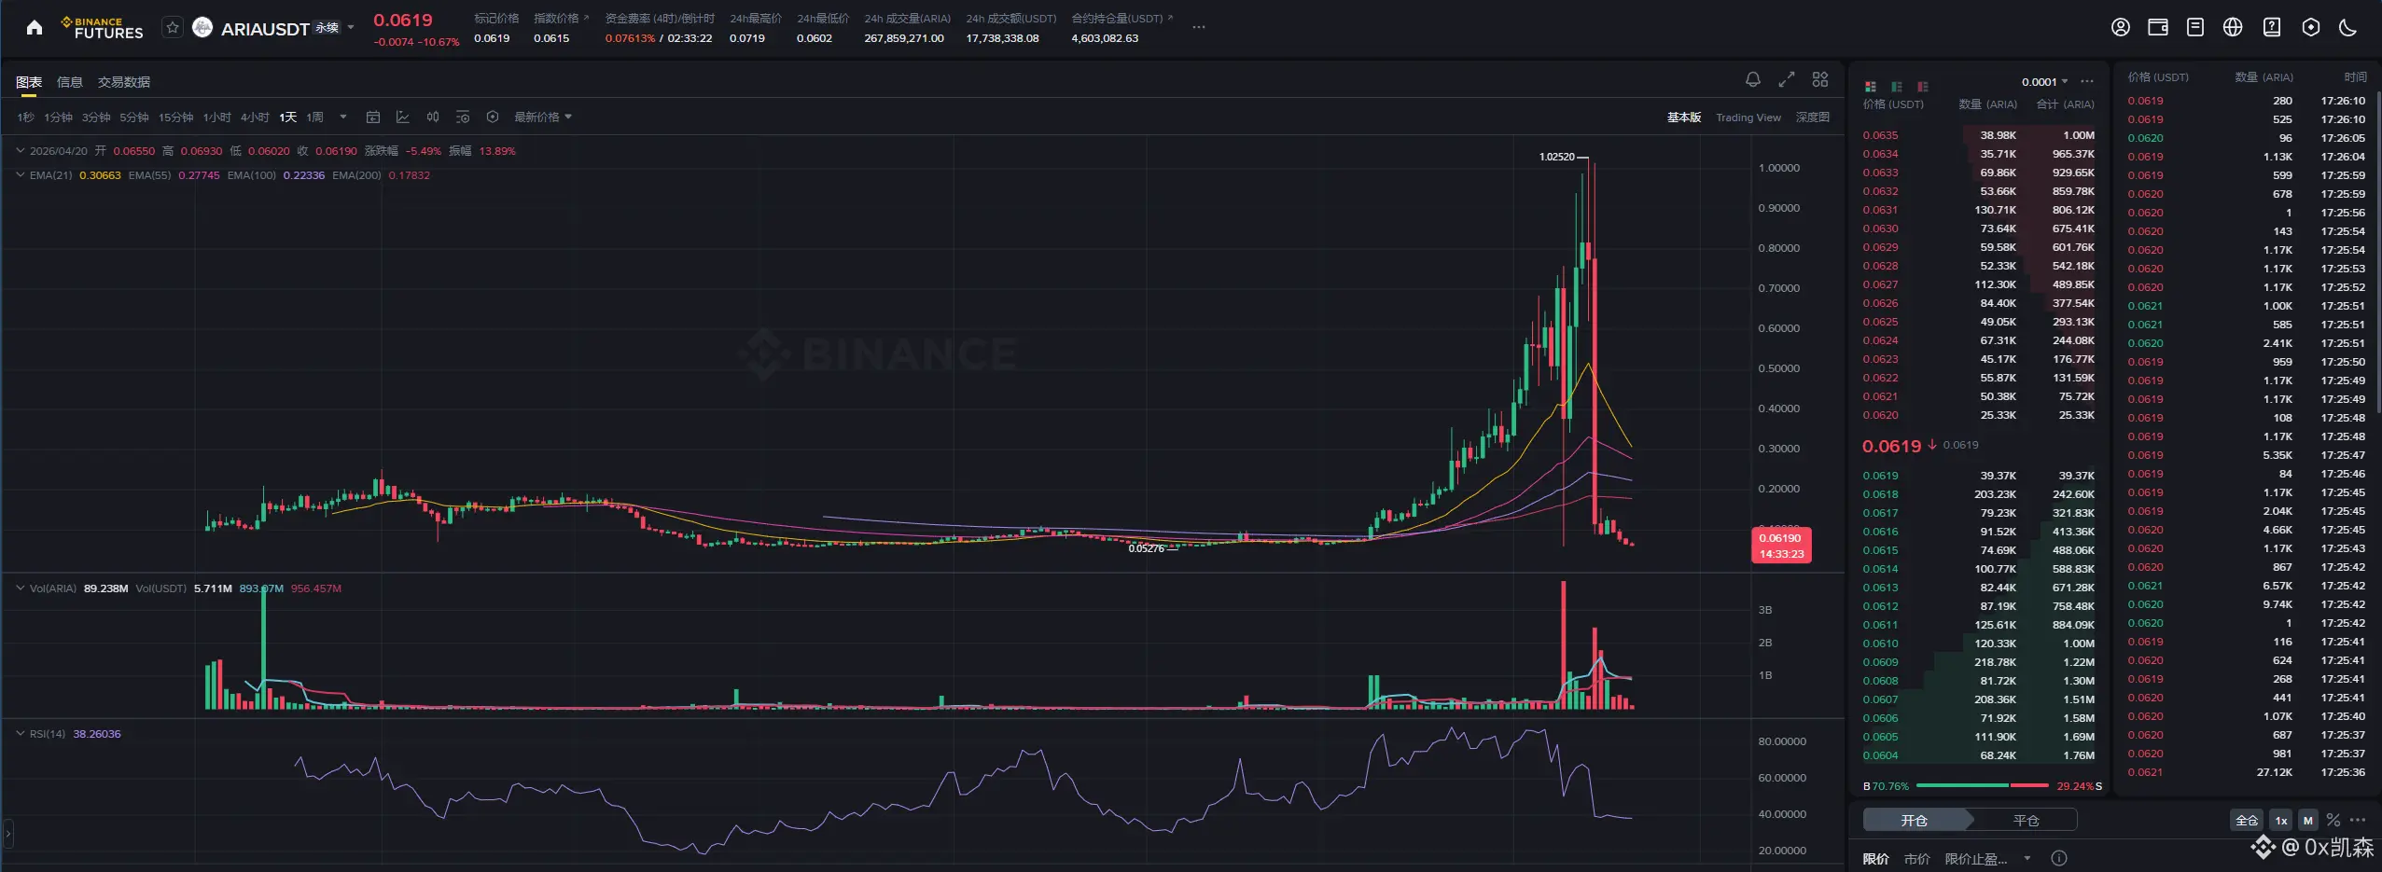Click the 全仓 margin mode button
The height and width of the screenshot is (872, 2382).
(x=2247, y=821)
